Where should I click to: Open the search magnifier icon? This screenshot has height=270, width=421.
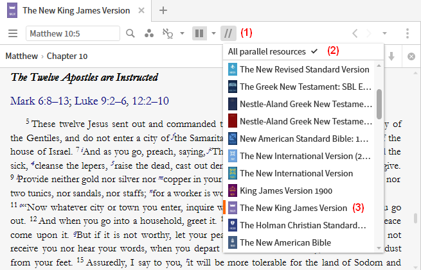click(130, 33)
